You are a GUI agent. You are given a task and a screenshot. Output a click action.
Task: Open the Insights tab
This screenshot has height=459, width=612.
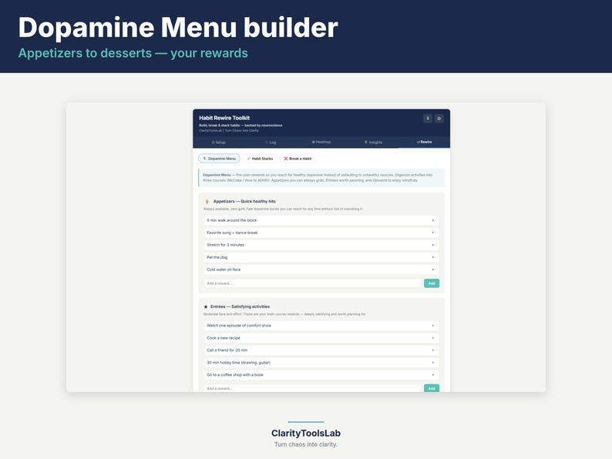(373, 142)
